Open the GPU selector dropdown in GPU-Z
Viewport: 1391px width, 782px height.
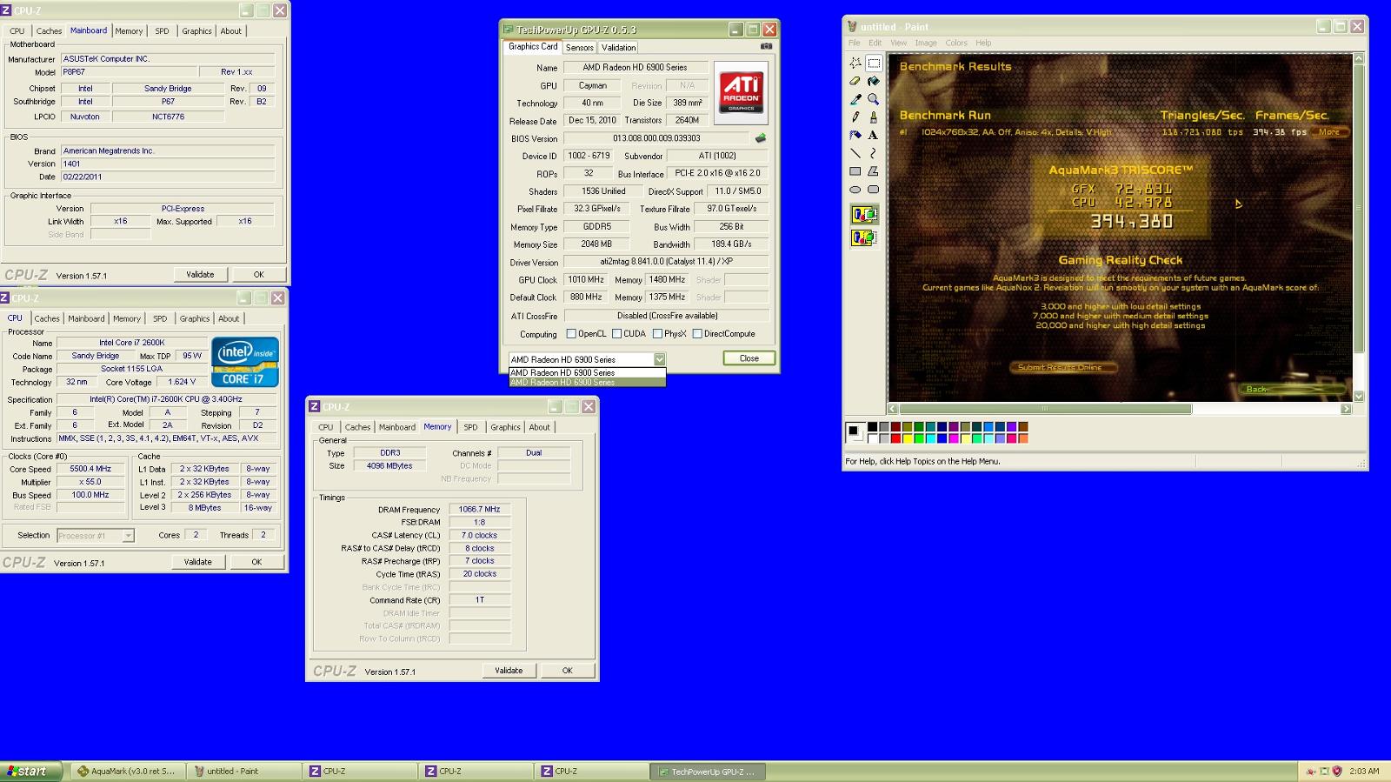tap(659, 359)
